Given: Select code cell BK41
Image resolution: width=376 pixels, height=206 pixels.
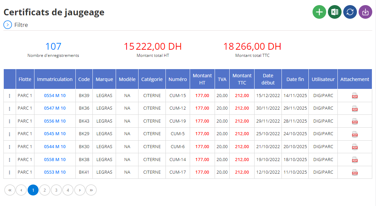Looking at the screenshot, I should [x=84, y=172].
